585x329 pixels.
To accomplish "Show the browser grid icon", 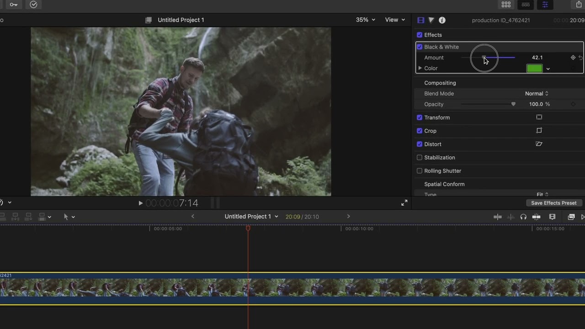I will point(506,5).
